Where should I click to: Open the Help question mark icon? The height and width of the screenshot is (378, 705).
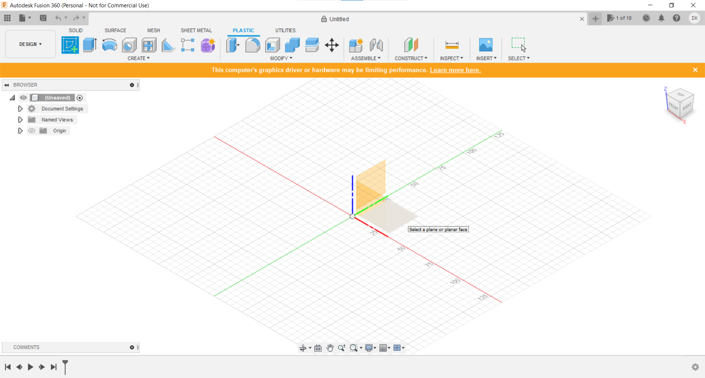(676, 18)
